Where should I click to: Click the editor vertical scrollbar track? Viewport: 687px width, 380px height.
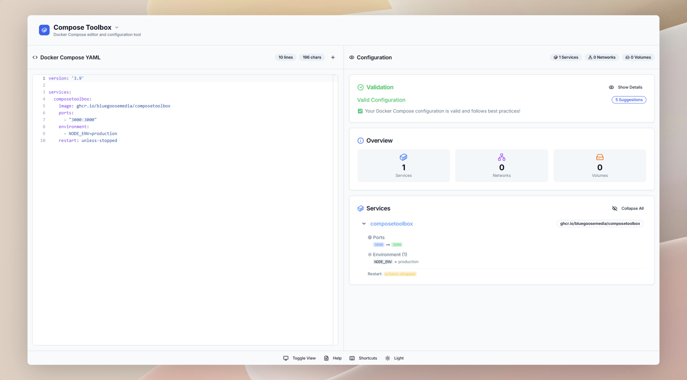pos(335,210)
